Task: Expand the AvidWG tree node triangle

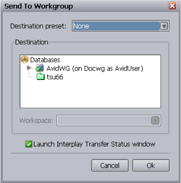Action: (x=29, y=68)
